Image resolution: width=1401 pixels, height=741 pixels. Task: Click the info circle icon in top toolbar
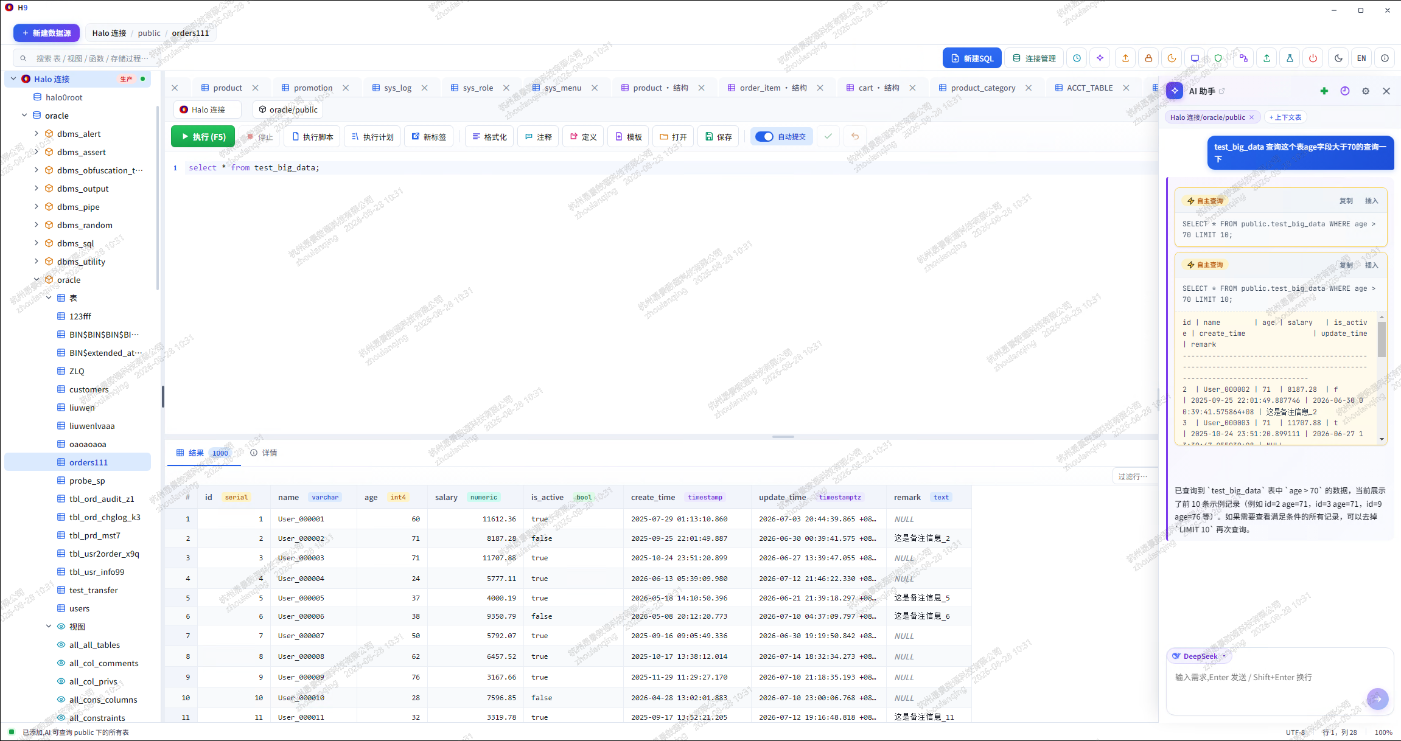coord(1385,58)
